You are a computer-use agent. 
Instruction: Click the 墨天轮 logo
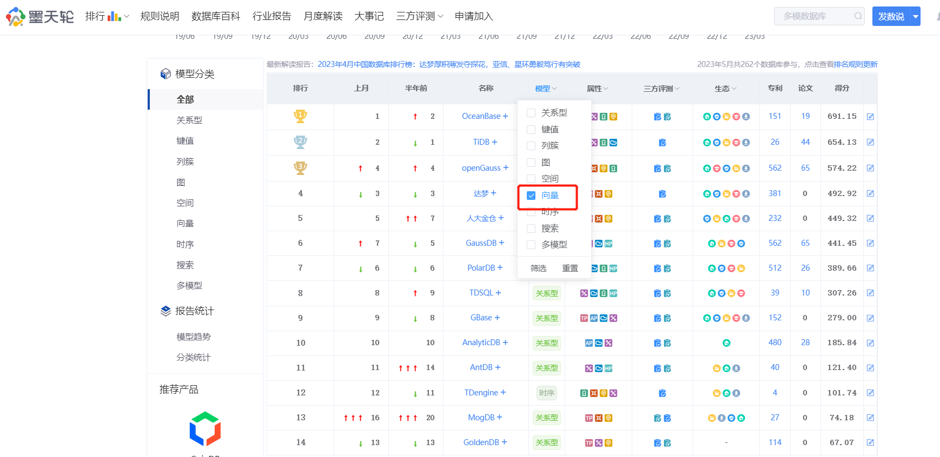coord(39,16)
